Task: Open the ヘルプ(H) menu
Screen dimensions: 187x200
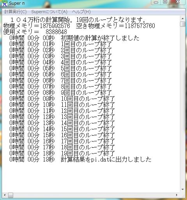Action: pos(81,12)
